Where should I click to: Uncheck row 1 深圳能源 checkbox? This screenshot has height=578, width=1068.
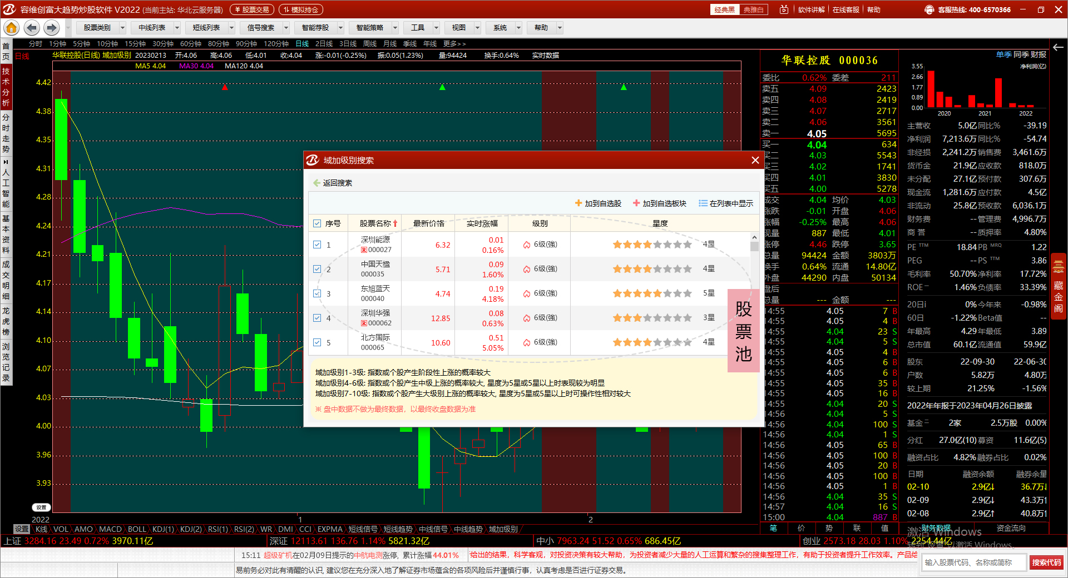click(x=317, y=245)
